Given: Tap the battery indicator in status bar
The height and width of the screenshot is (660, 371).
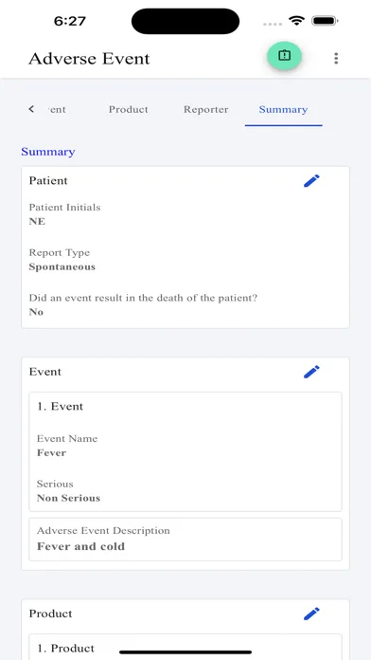Looking at the screenshot, I should pyautogui.click(x=325, y=21).
